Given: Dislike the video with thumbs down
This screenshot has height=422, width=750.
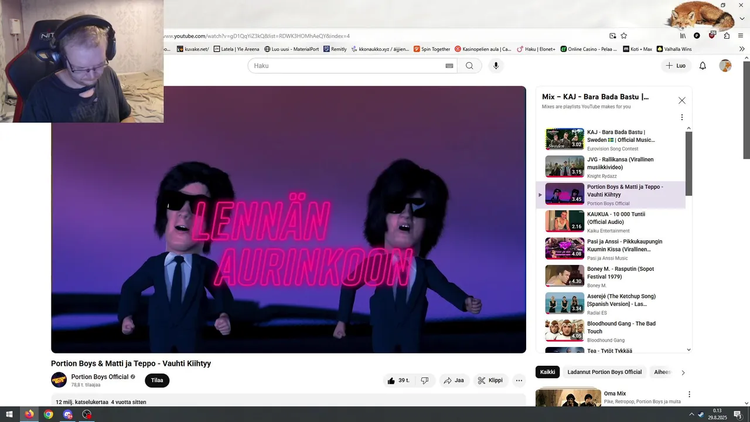Looking at the screenshot, I should (x=425, y=380).
